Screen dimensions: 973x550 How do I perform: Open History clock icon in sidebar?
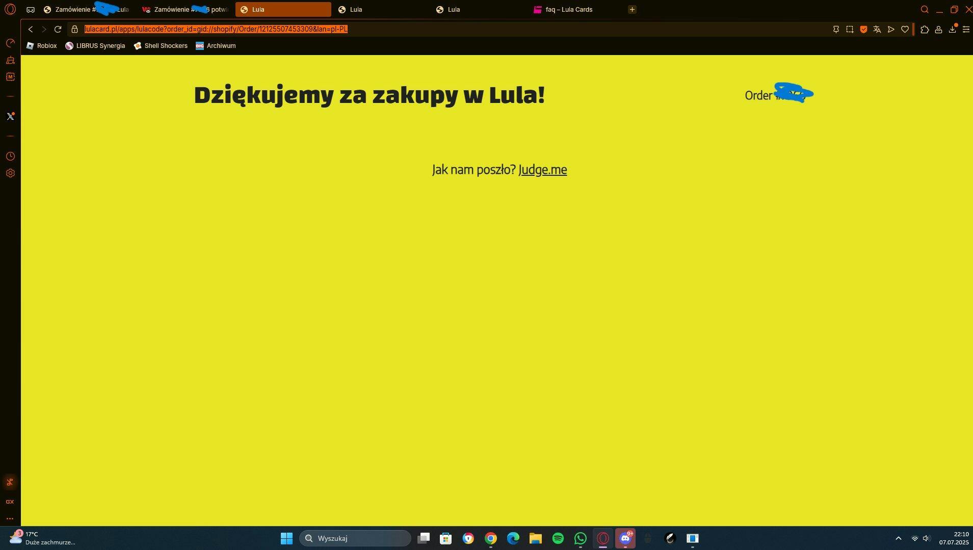[10, 156]
